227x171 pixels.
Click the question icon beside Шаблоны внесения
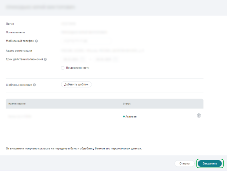[34, 85]
